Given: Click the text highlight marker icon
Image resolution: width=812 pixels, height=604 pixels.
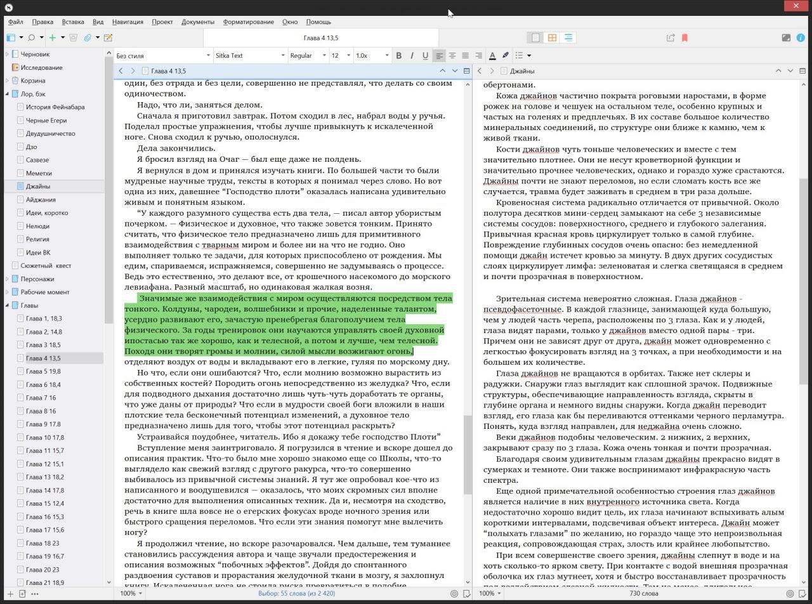Looking at the screenshot, I should pos(505,55).
